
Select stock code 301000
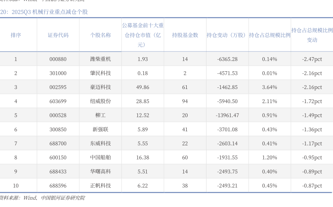pos(58,73)
